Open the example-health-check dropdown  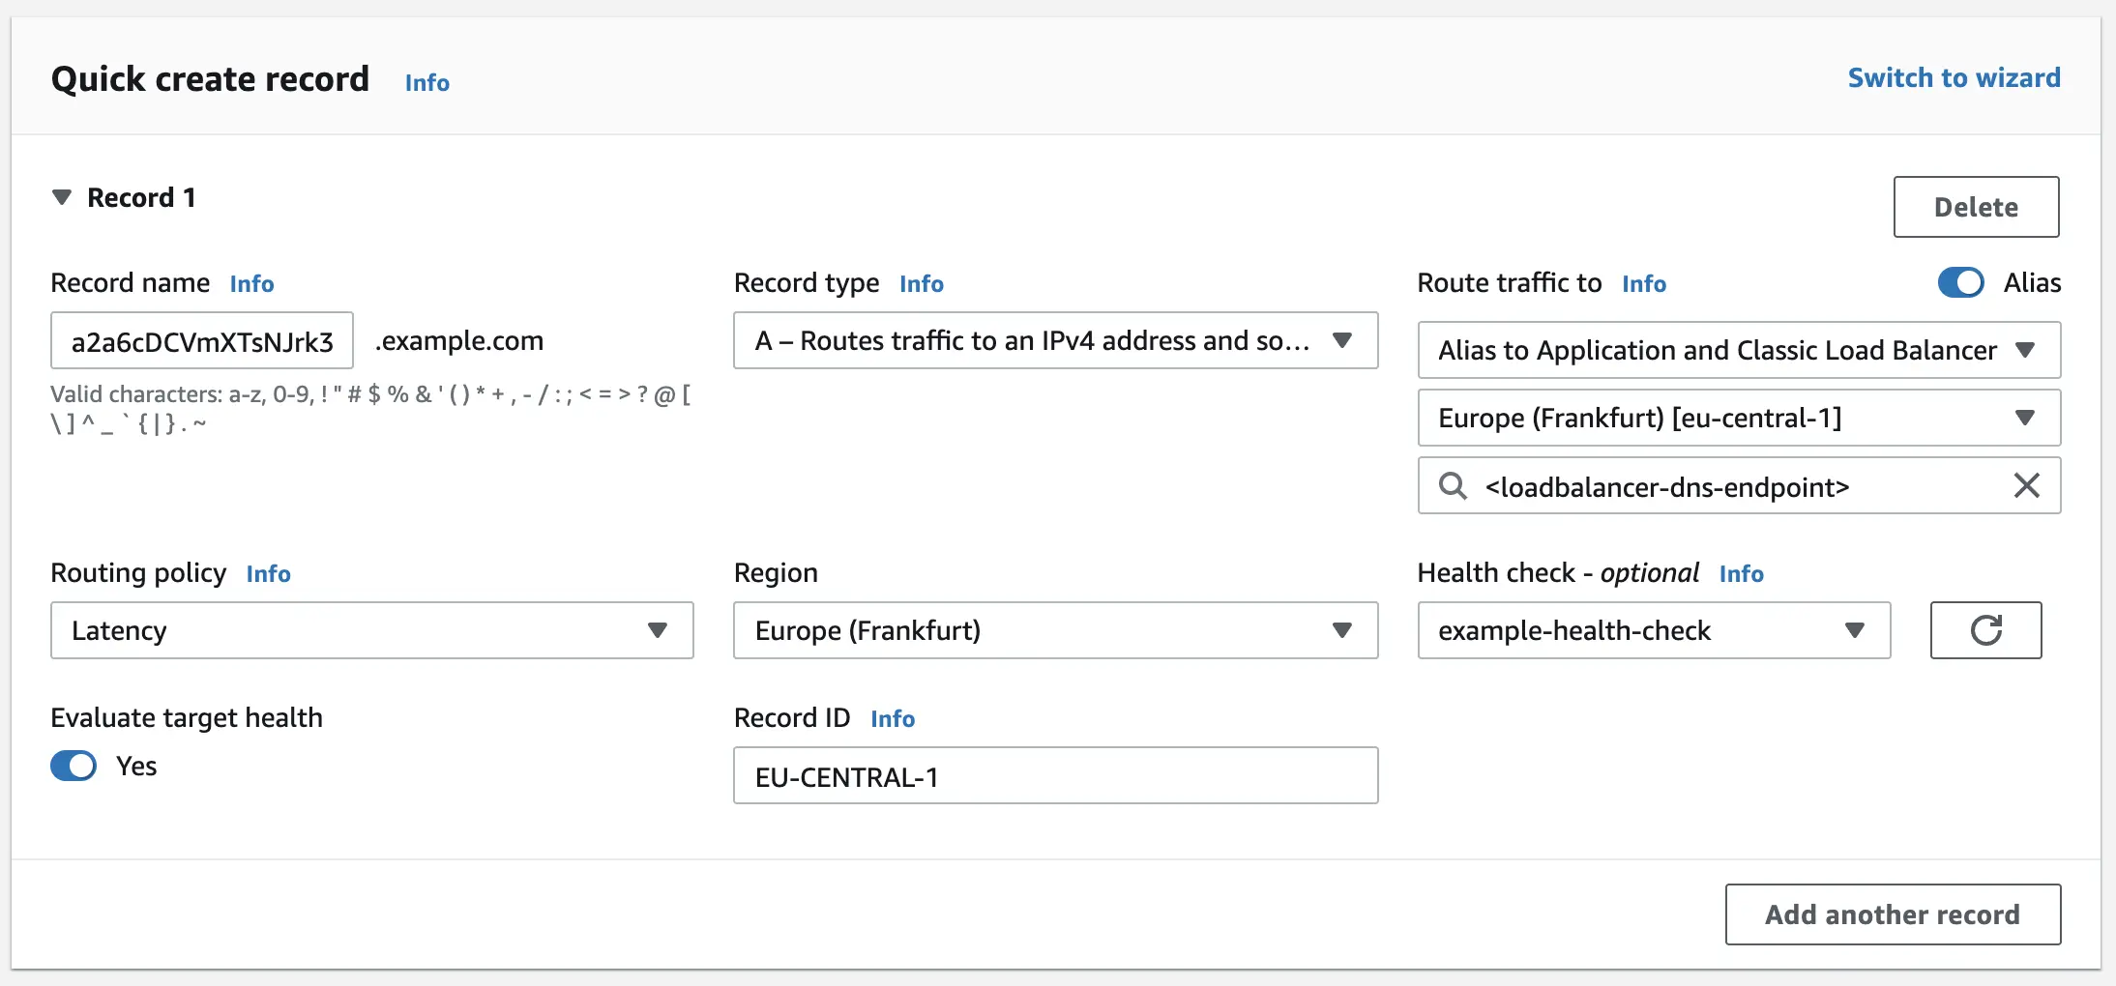[x=1653, y=630]
